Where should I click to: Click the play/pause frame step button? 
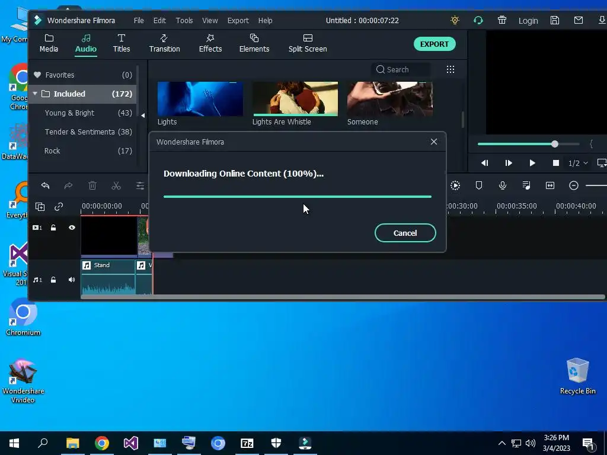pos(508,163)
